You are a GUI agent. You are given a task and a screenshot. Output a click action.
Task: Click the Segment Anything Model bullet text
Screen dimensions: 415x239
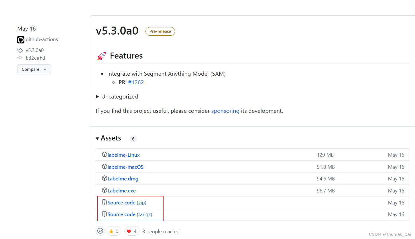pos(166,74)
